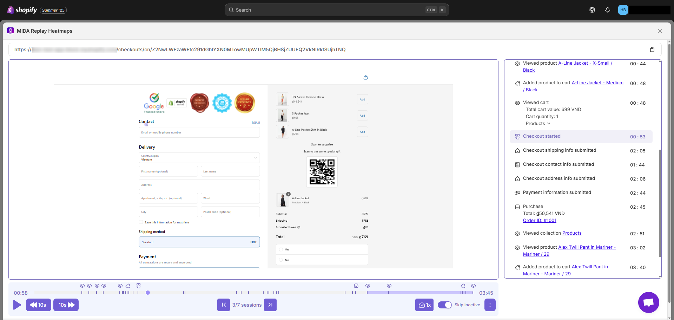Open the Order ID #1001 link
674x320 pixels.
(x=540, y=221)
